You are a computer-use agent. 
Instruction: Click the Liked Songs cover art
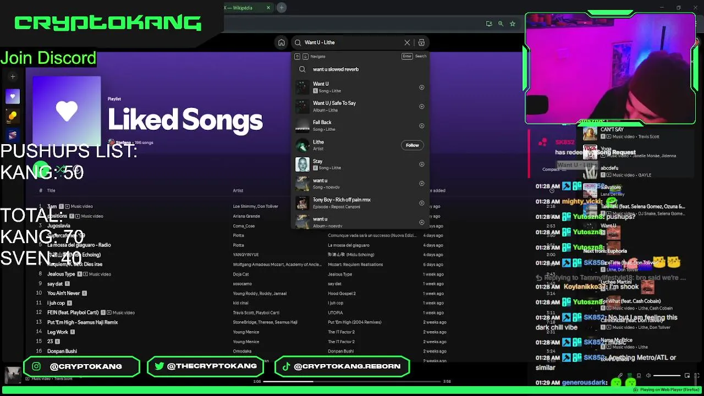point(67,111)
